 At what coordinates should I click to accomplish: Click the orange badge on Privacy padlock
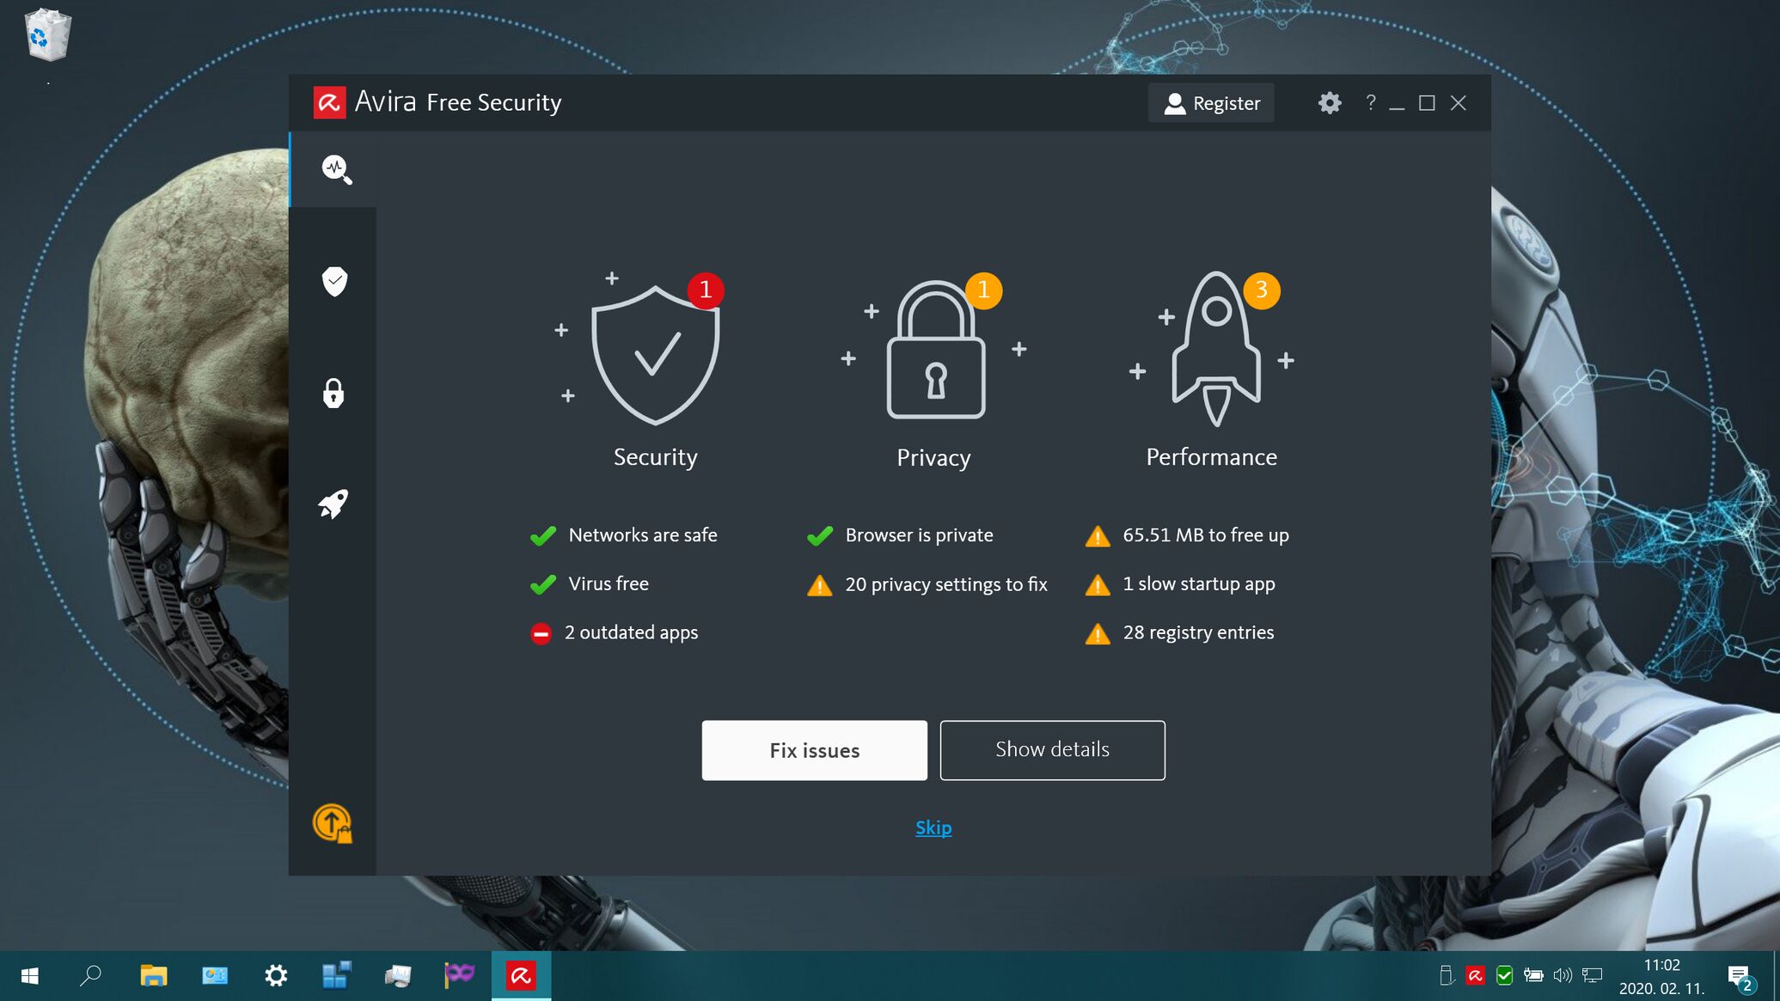pyautogui.click(x=984, y=290)
